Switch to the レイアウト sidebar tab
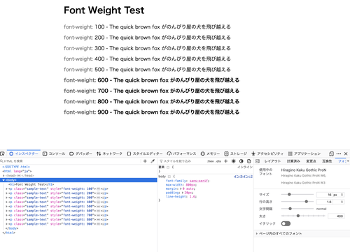 click(272, 161)
